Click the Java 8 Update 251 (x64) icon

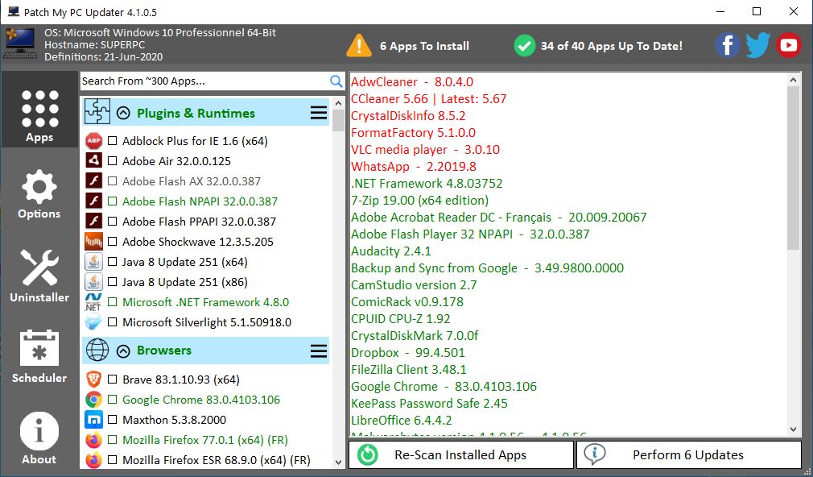coord(94,262)
